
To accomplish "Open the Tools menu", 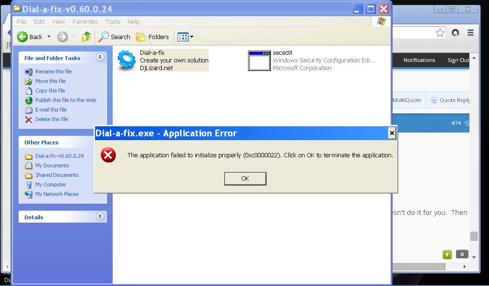I will click(113, 22).
